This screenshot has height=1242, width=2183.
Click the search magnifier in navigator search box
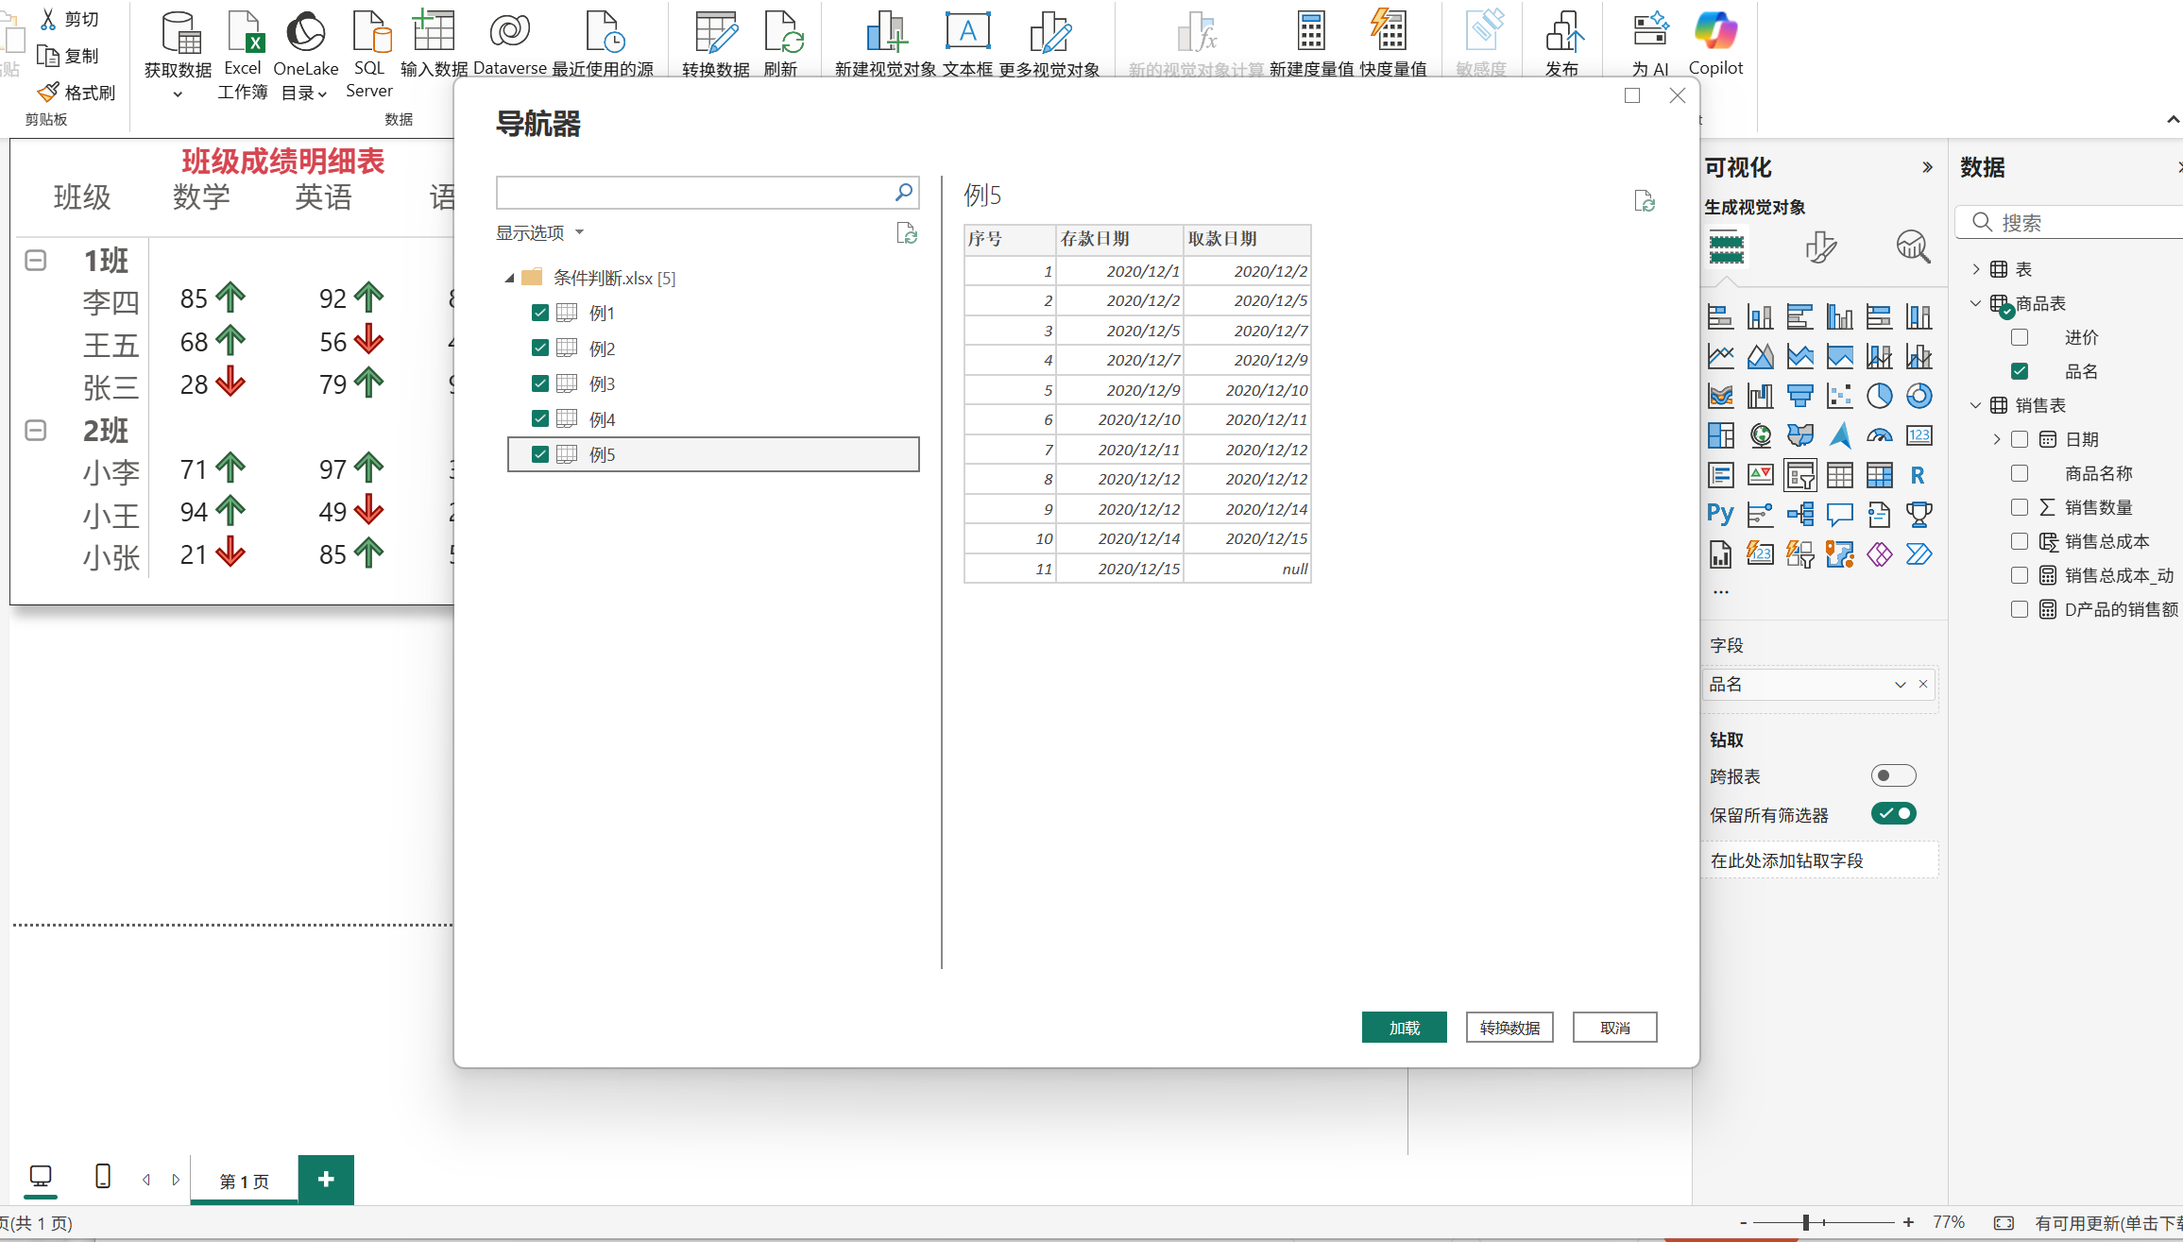pos(903,193)
